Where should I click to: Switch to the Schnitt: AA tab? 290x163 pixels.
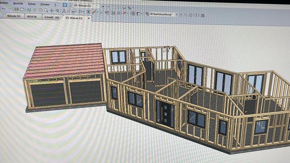point(51,17)
